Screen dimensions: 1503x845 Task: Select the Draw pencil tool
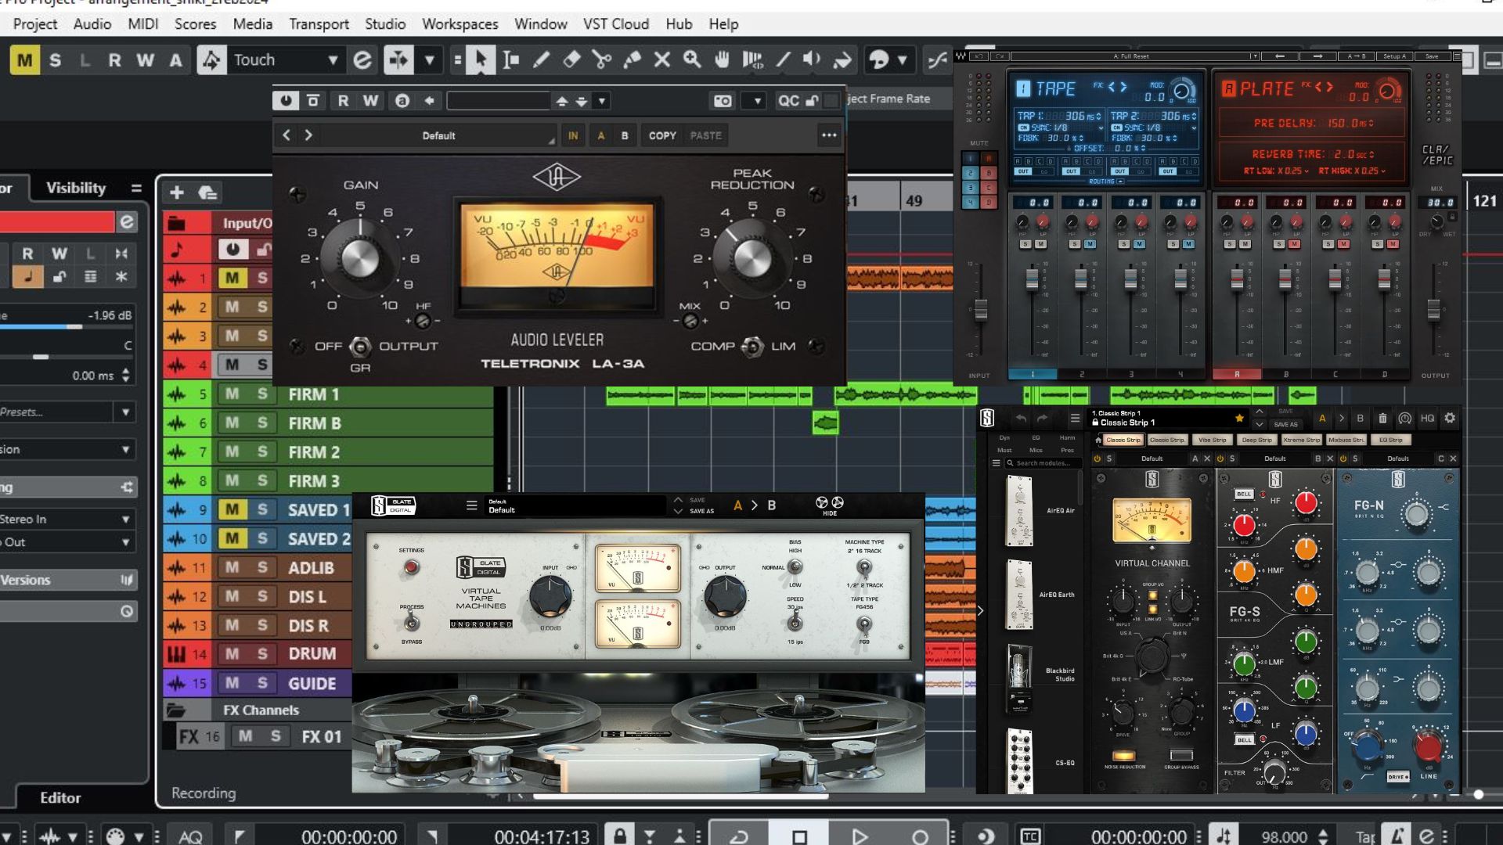[541, 59]
